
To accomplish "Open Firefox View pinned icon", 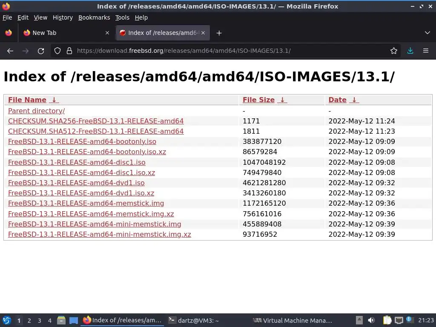I will 9,33.
